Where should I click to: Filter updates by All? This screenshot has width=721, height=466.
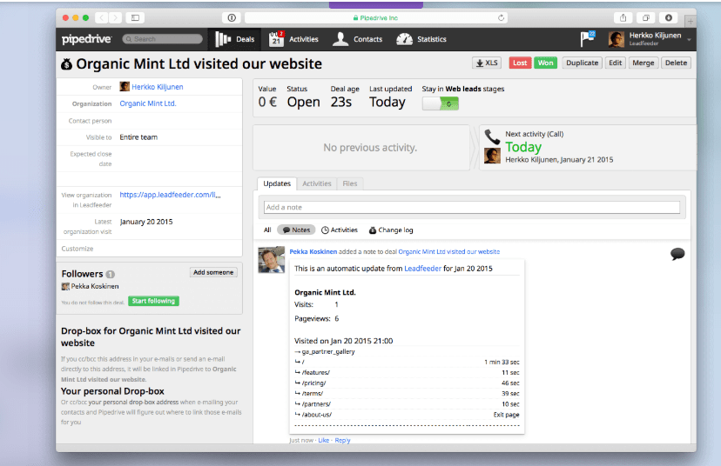267,230
